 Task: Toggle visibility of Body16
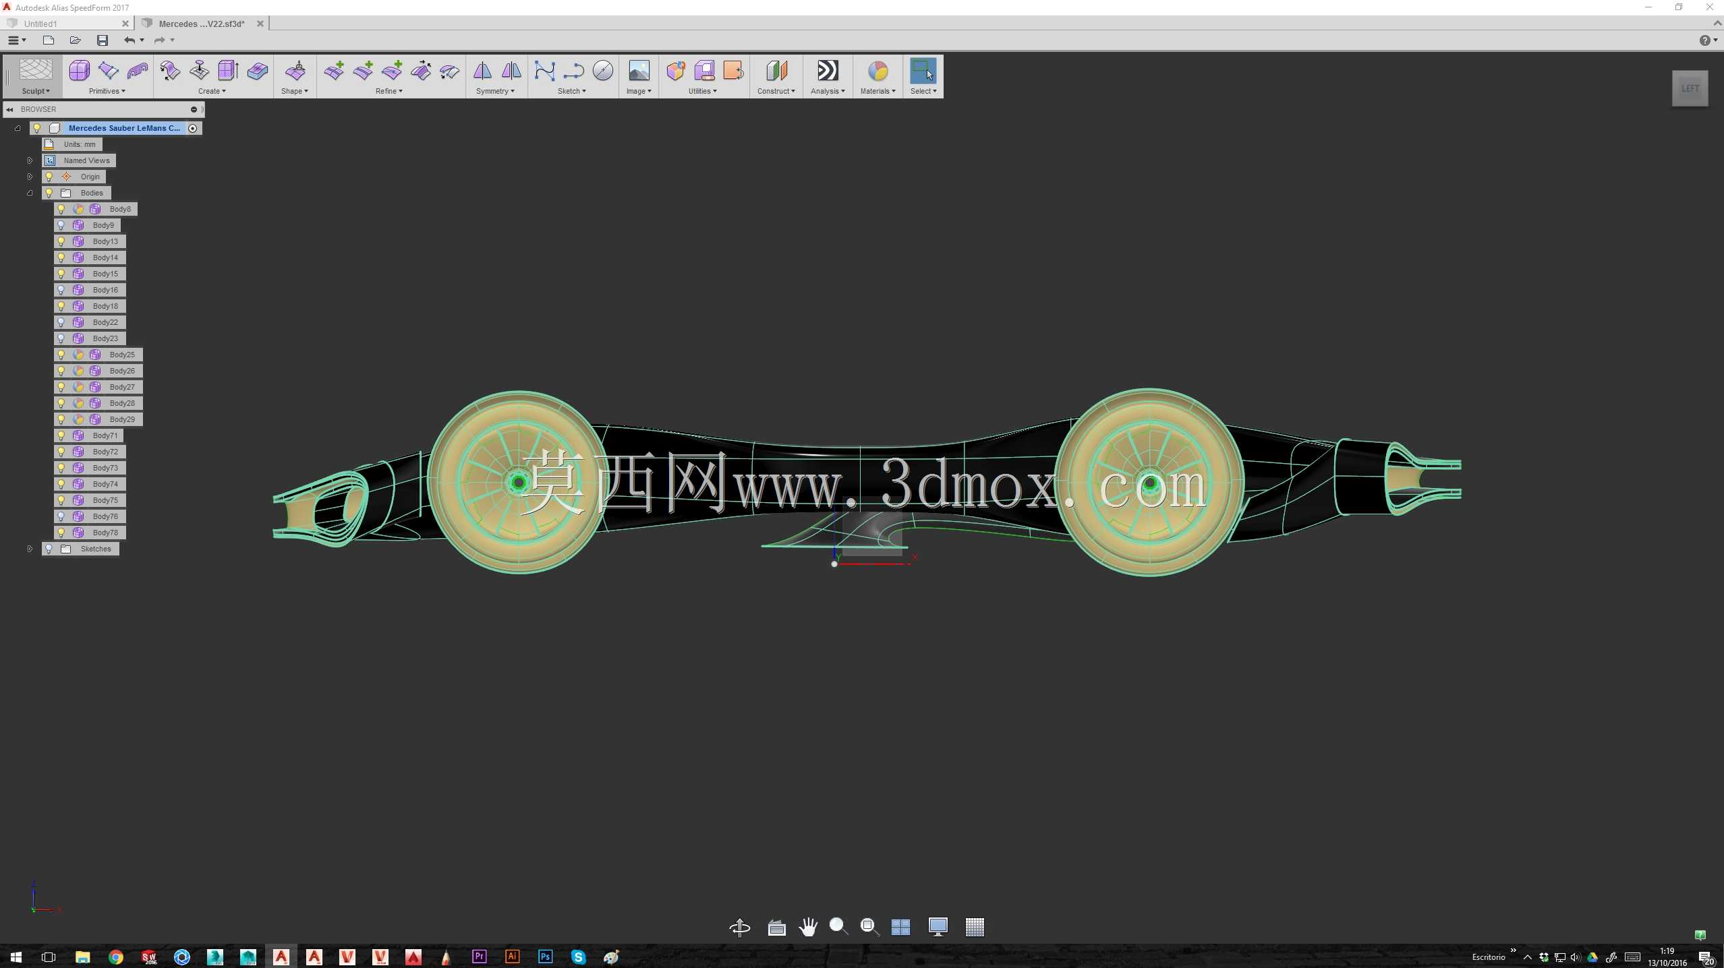point(61,290)
